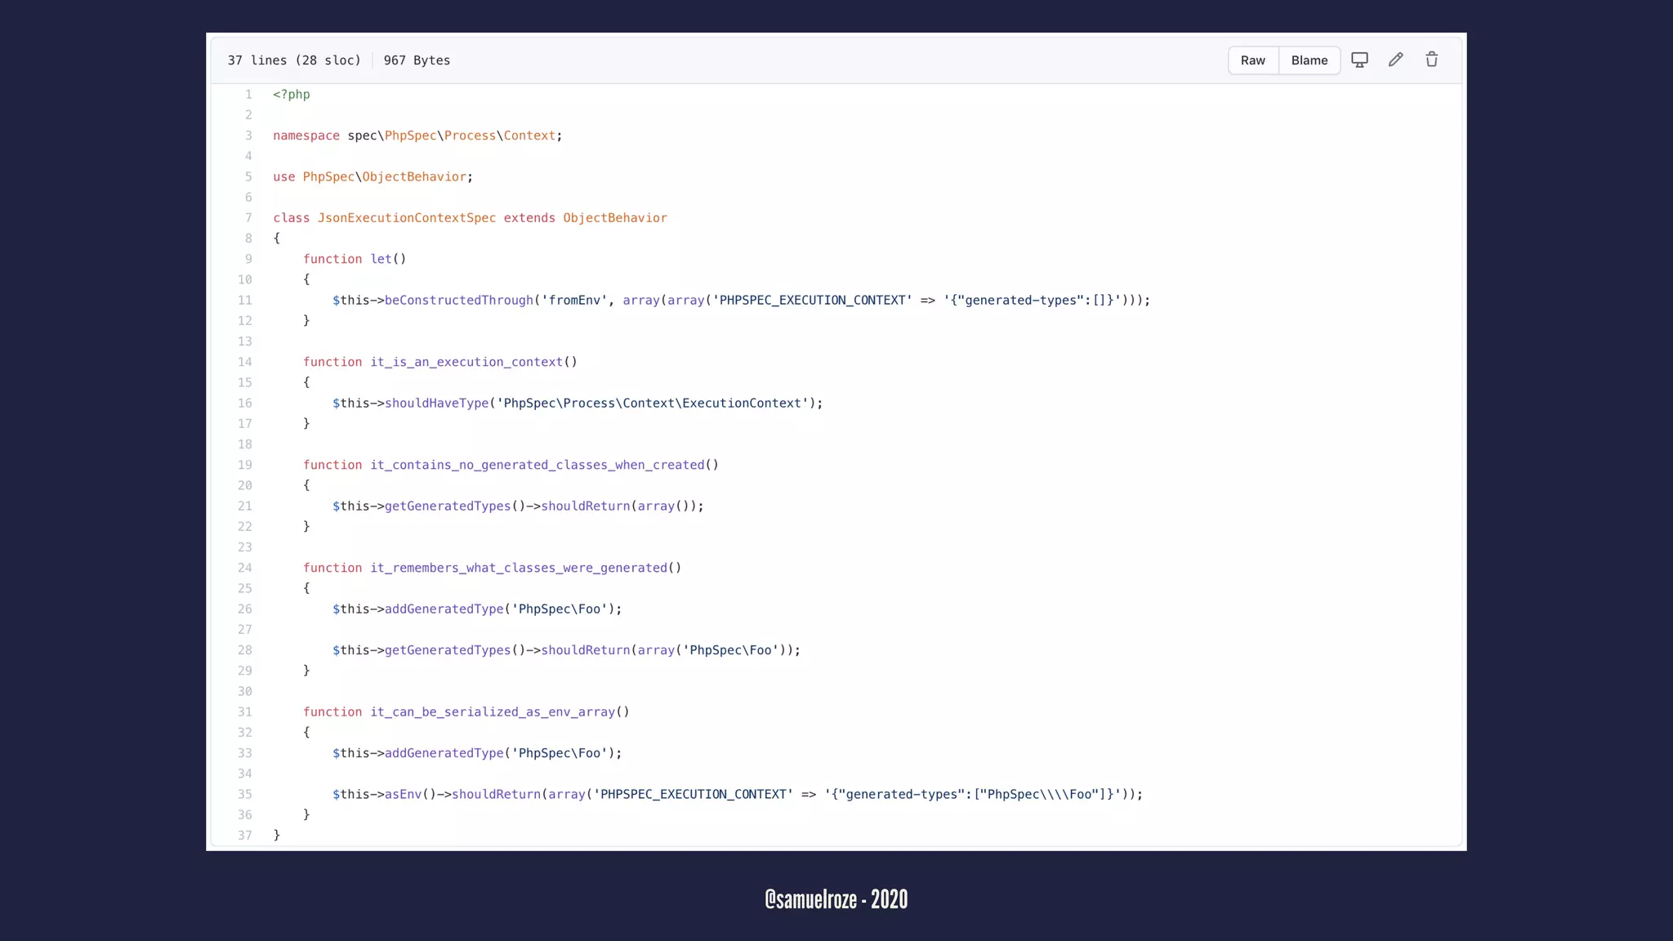
Task: Click line number 16
Action: pyautogui.click(x=245, y=404)
